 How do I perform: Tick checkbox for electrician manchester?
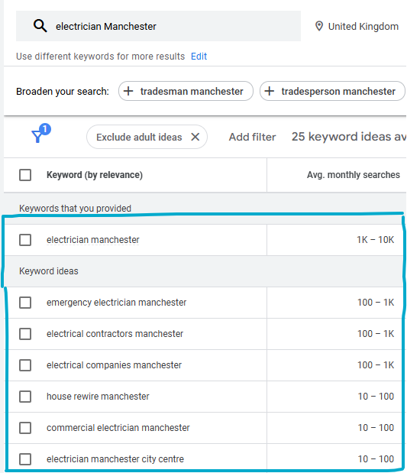pos(25,240)
